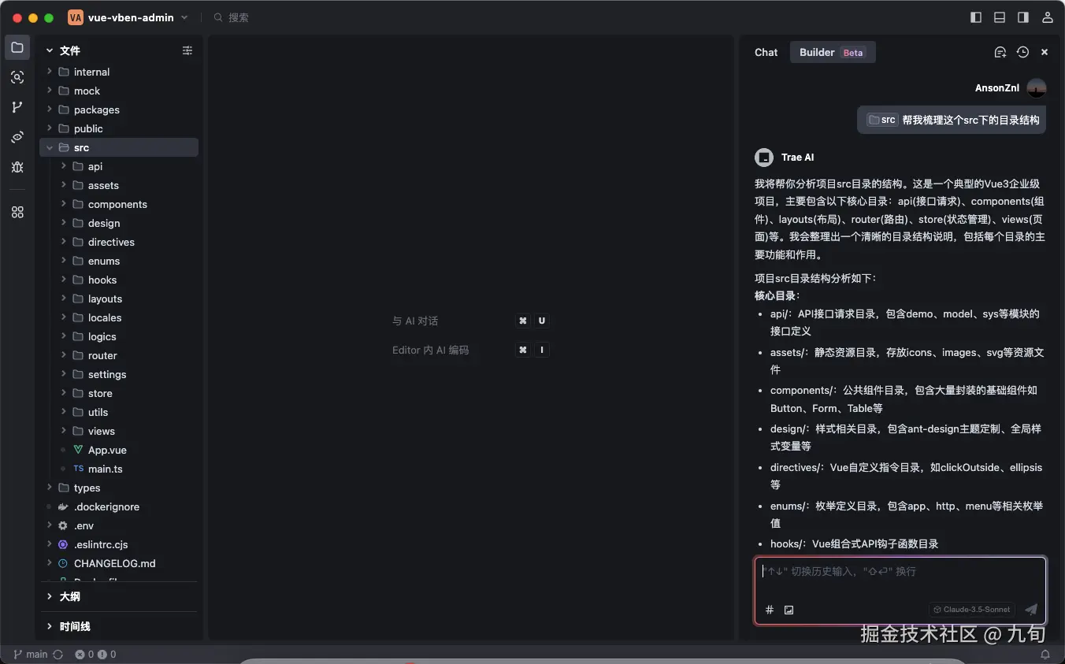
Task: Expand the packages folder
Action: pos(119,109)
